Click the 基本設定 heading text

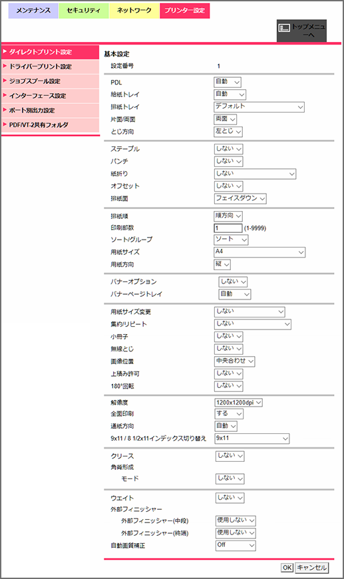pos(116,55)
